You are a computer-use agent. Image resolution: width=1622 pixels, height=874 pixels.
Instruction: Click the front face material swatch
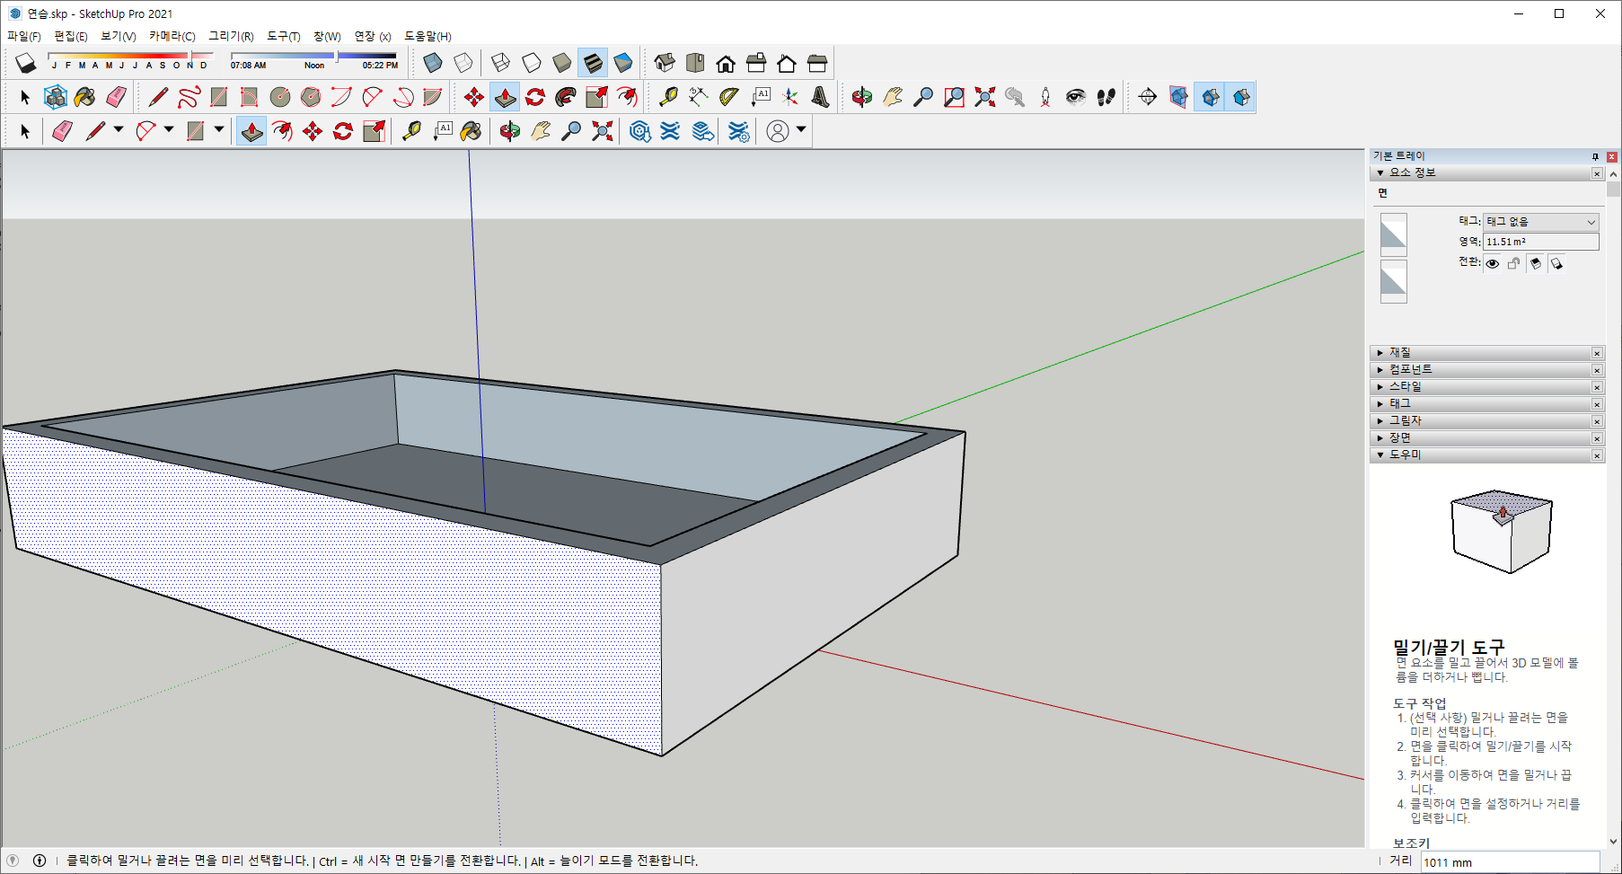point(1393,235)
